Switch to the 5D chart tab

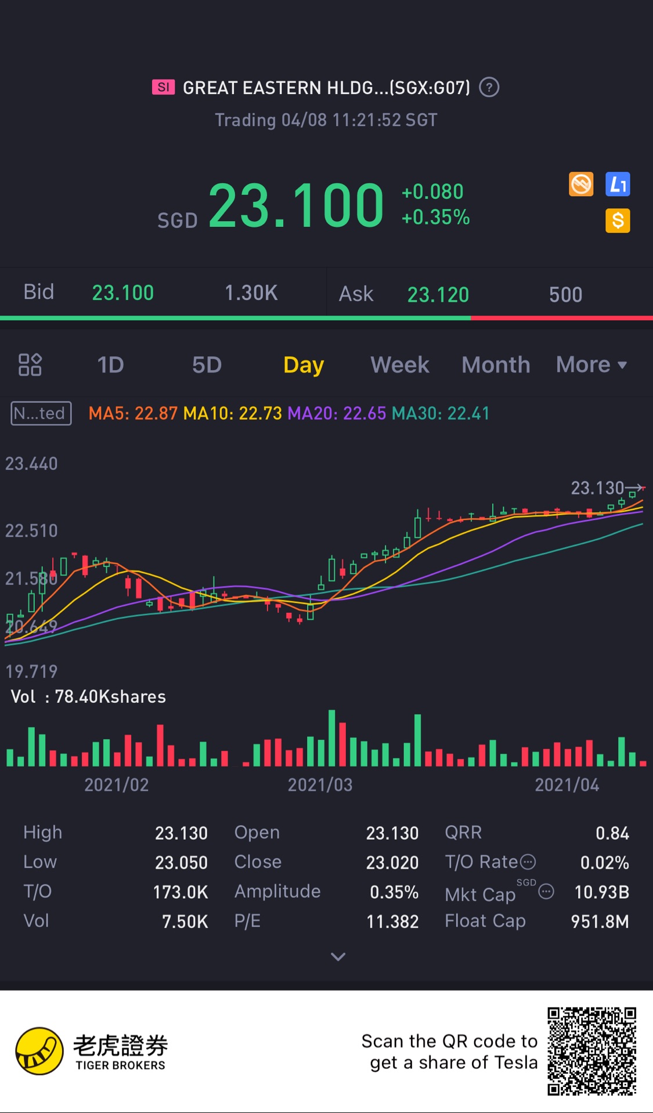pyautogui.click(x=207, y=364)
